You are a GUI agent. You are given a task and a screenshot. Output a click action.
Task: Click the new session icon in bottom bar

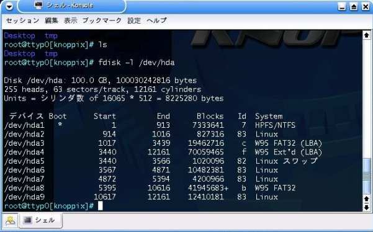coord(10,221)
